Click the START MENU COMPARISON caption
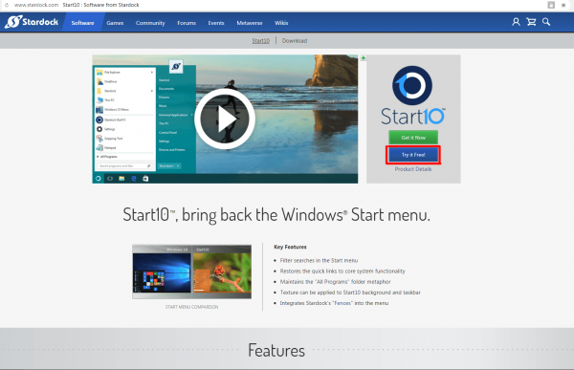The height and width of the screenshot is (370, 574). point(191,307)
